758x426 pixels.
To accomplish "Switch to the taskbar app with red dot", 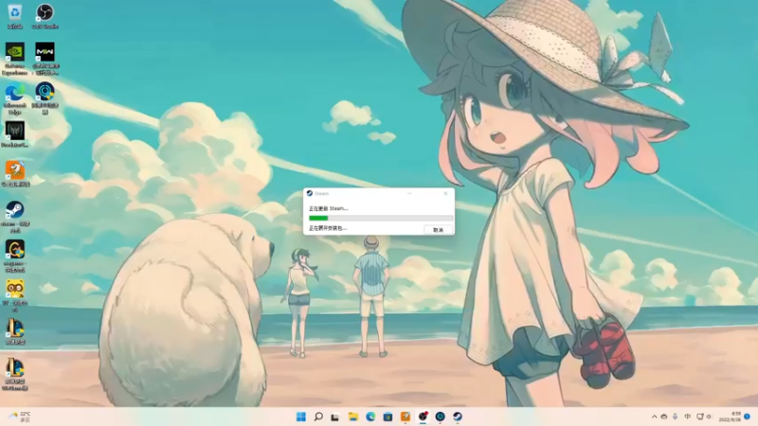I will pos(423,417).
